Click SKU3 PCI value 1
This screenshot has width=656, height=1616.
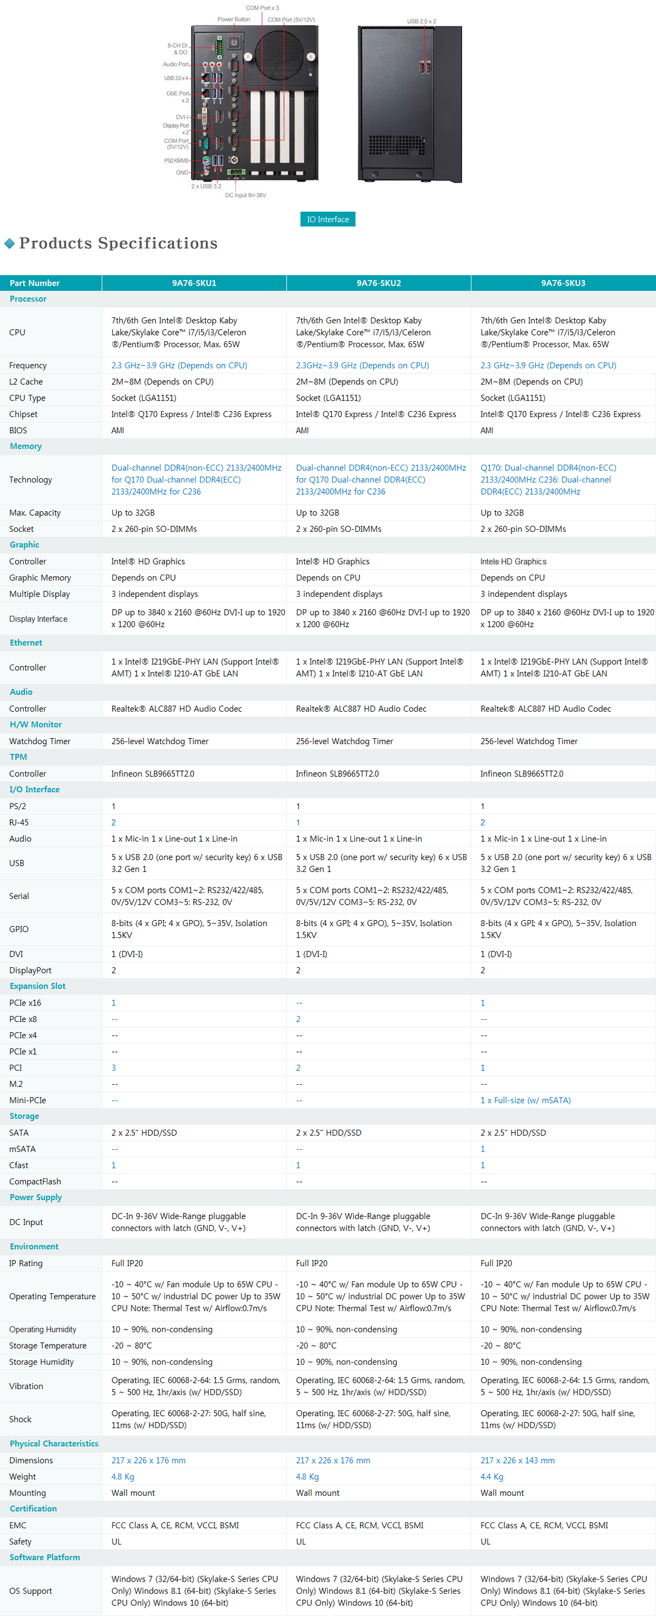click(x=482, y=1068)
